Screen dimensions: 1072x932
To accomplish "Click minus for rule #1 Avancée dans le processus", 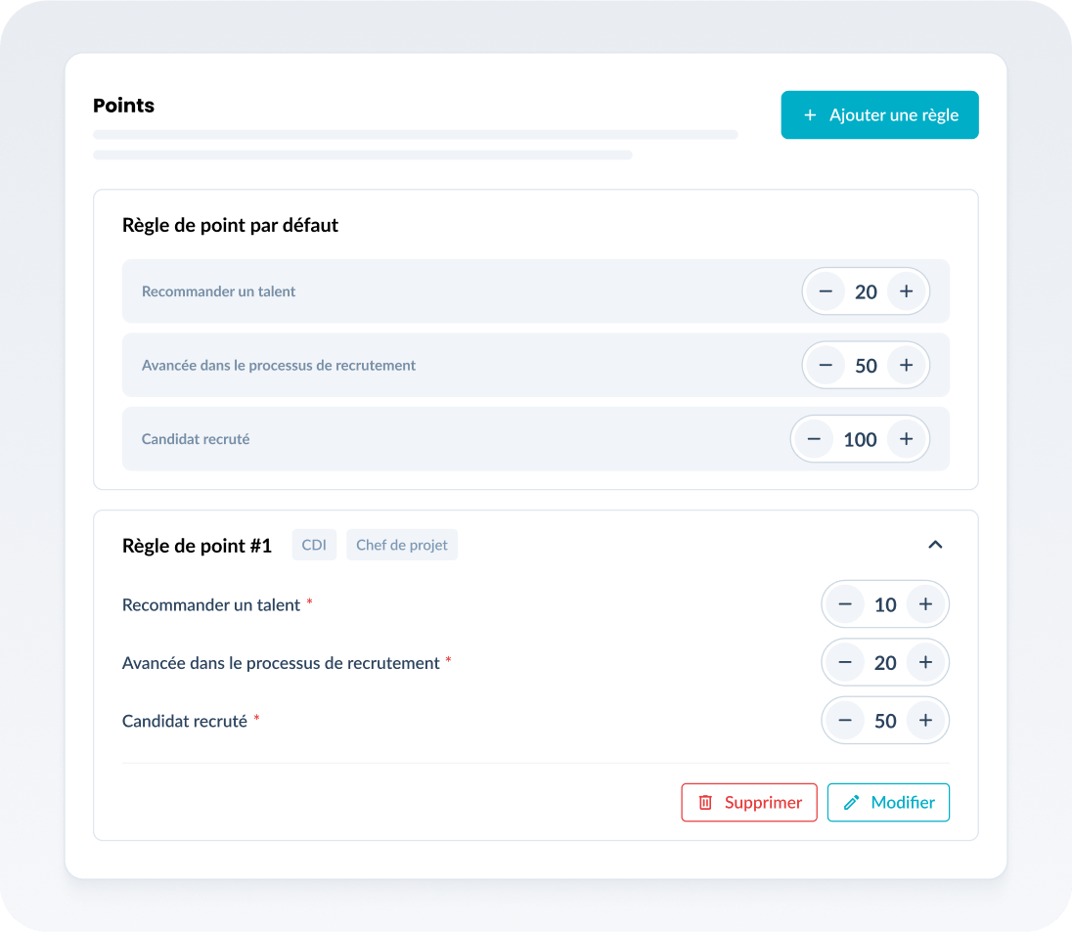I will click(845, 663).
